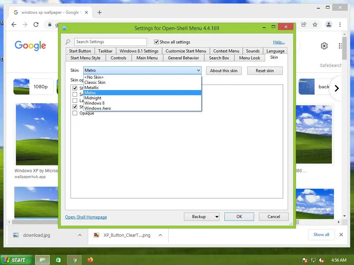Click Chrome icon on the taskbar

click(x=74, y=260)
